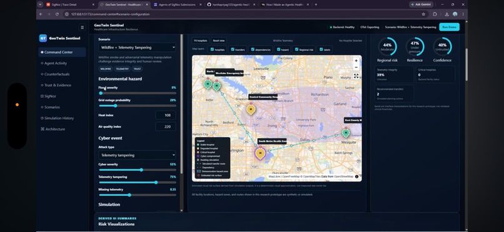504x232 pixels.
Task: Adjust the Missing telemetry slider
Action: [x=137, y=195]
